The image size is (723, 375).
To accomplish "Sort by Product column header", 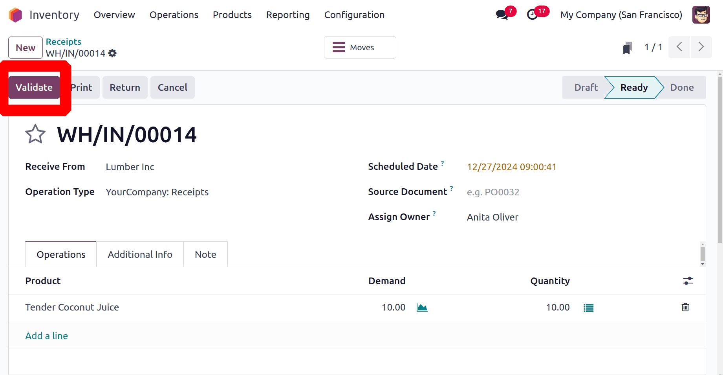I will point(43,281).
